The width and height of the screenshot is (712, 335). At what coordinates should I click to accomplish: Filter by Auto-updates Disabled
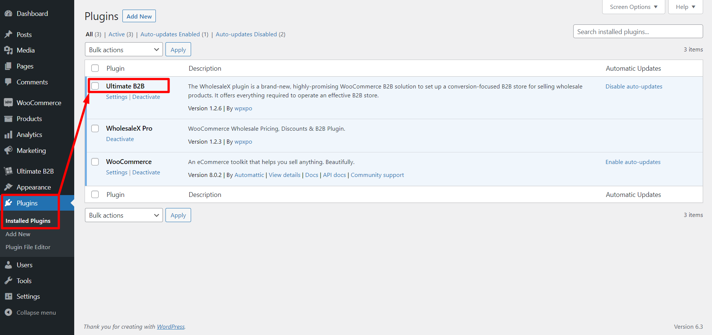246,34
